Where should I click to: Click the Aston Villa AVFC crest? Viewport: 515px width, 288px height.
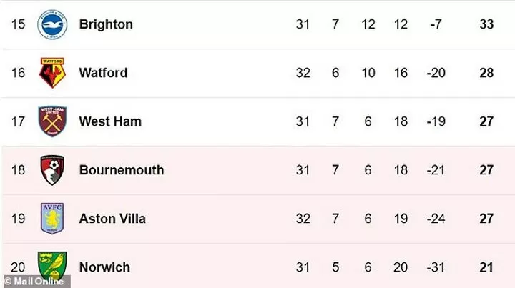coord(52,219)
